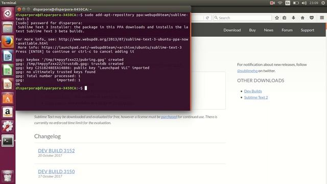Viewport: 327px width, 184px height.
Task: Bookmark this page with star icon
Action: [277, 18]
